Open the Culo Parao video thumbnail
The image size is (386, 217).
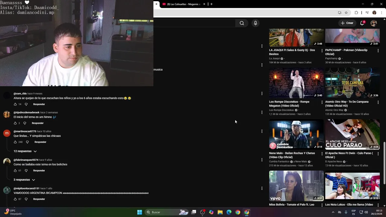[353, 134]
